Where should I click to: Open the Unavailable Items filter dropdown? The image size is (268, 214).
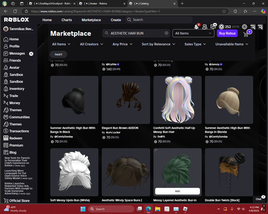(x=232, y=44)
